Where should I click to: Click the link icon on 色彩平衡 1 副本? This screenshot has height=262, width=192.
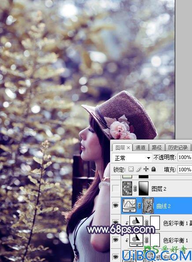147,223
